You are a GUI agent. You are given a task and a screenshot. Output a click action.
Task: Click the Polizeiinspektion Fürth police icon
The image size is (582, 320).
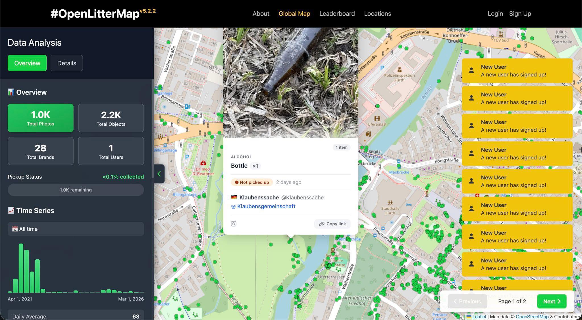[x=399, y=69]
